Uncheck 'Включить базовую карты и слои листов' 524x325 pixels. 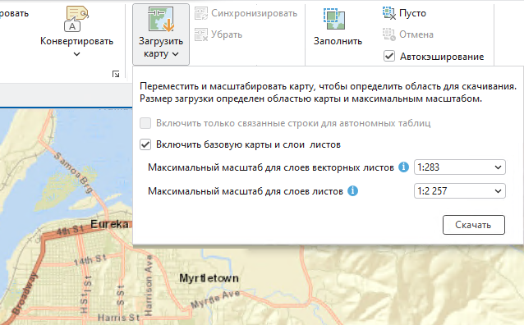tap(145, 144)
